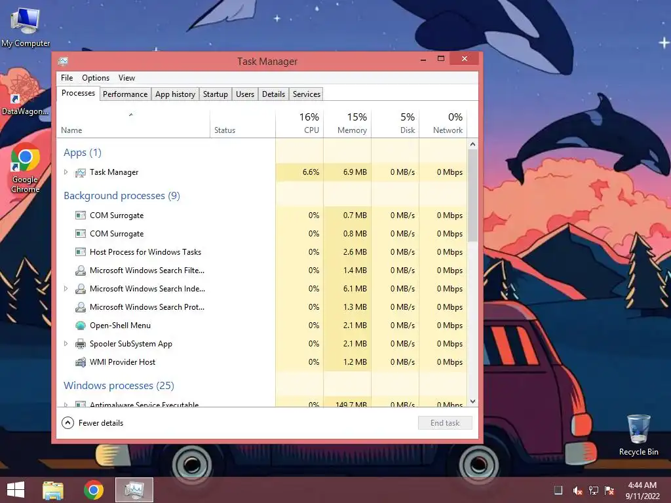Switch to the App history tab

click(175, 94)
